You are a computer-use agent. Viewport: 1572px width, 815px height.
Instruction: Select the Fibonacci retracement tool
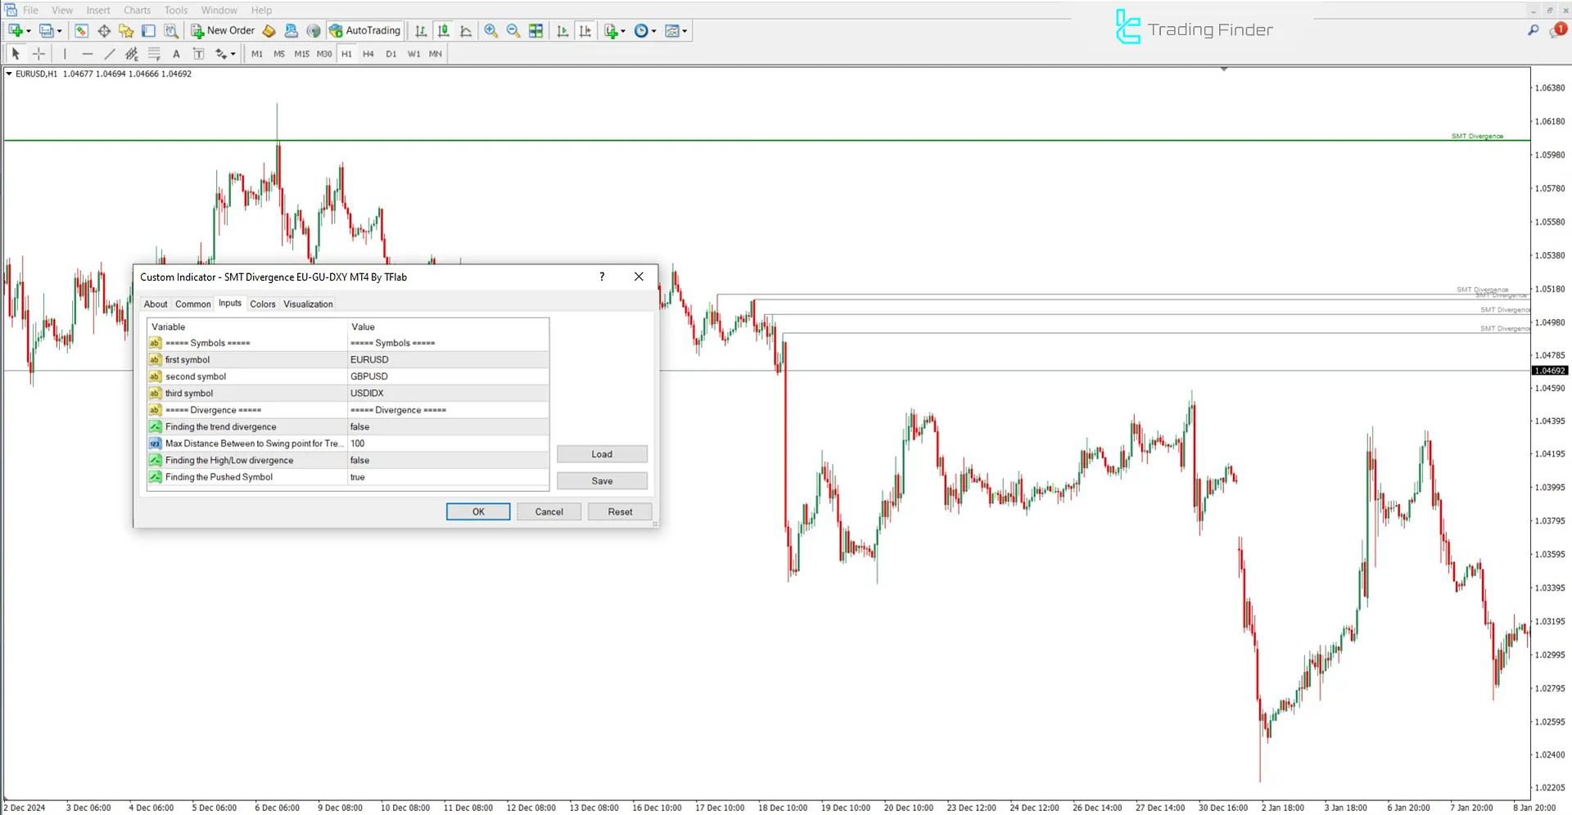(154, 54)
